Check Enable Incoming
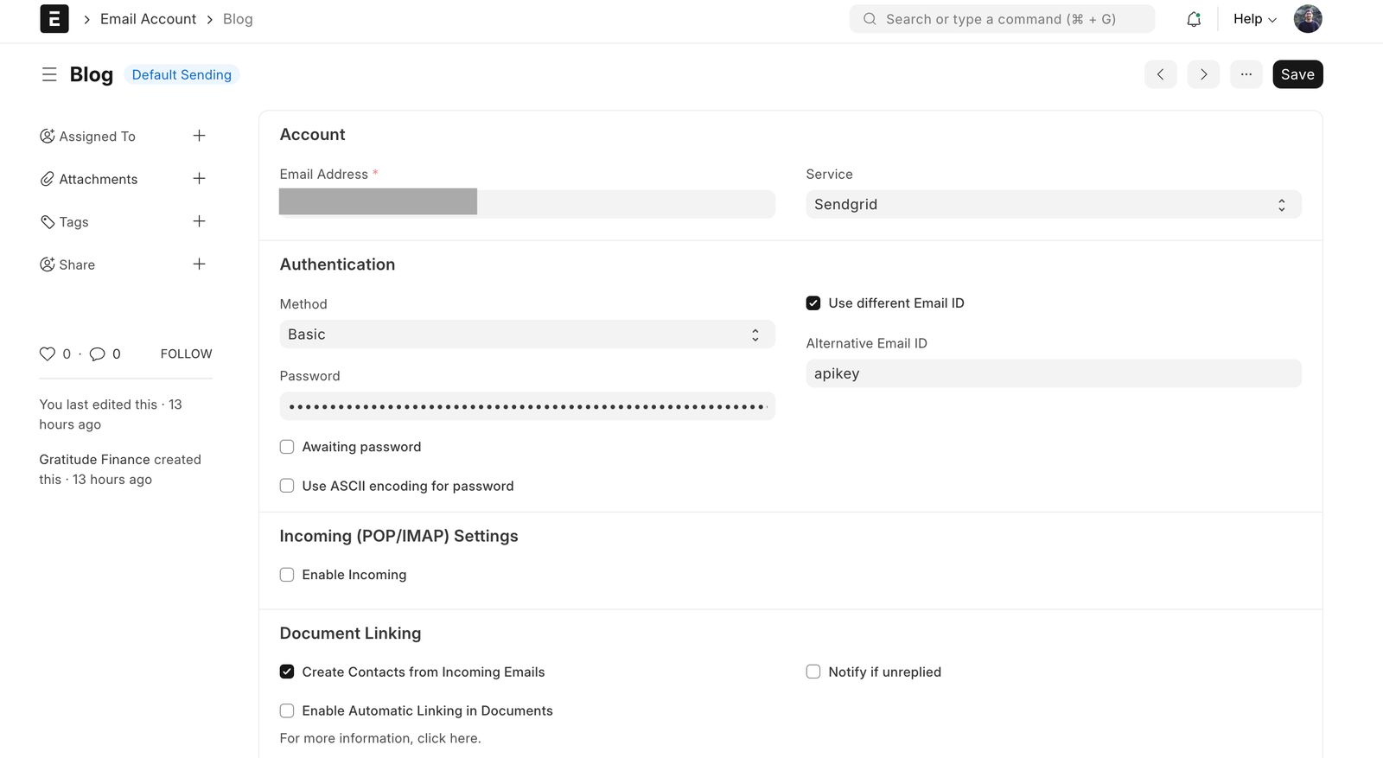Screen dimensions: 1383x758 pyautogui.click(x=287, y=575)
